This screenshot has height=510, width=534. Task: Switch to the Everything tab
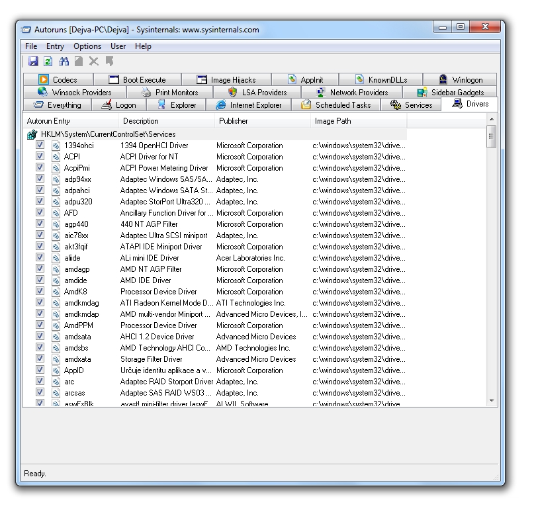57,105
